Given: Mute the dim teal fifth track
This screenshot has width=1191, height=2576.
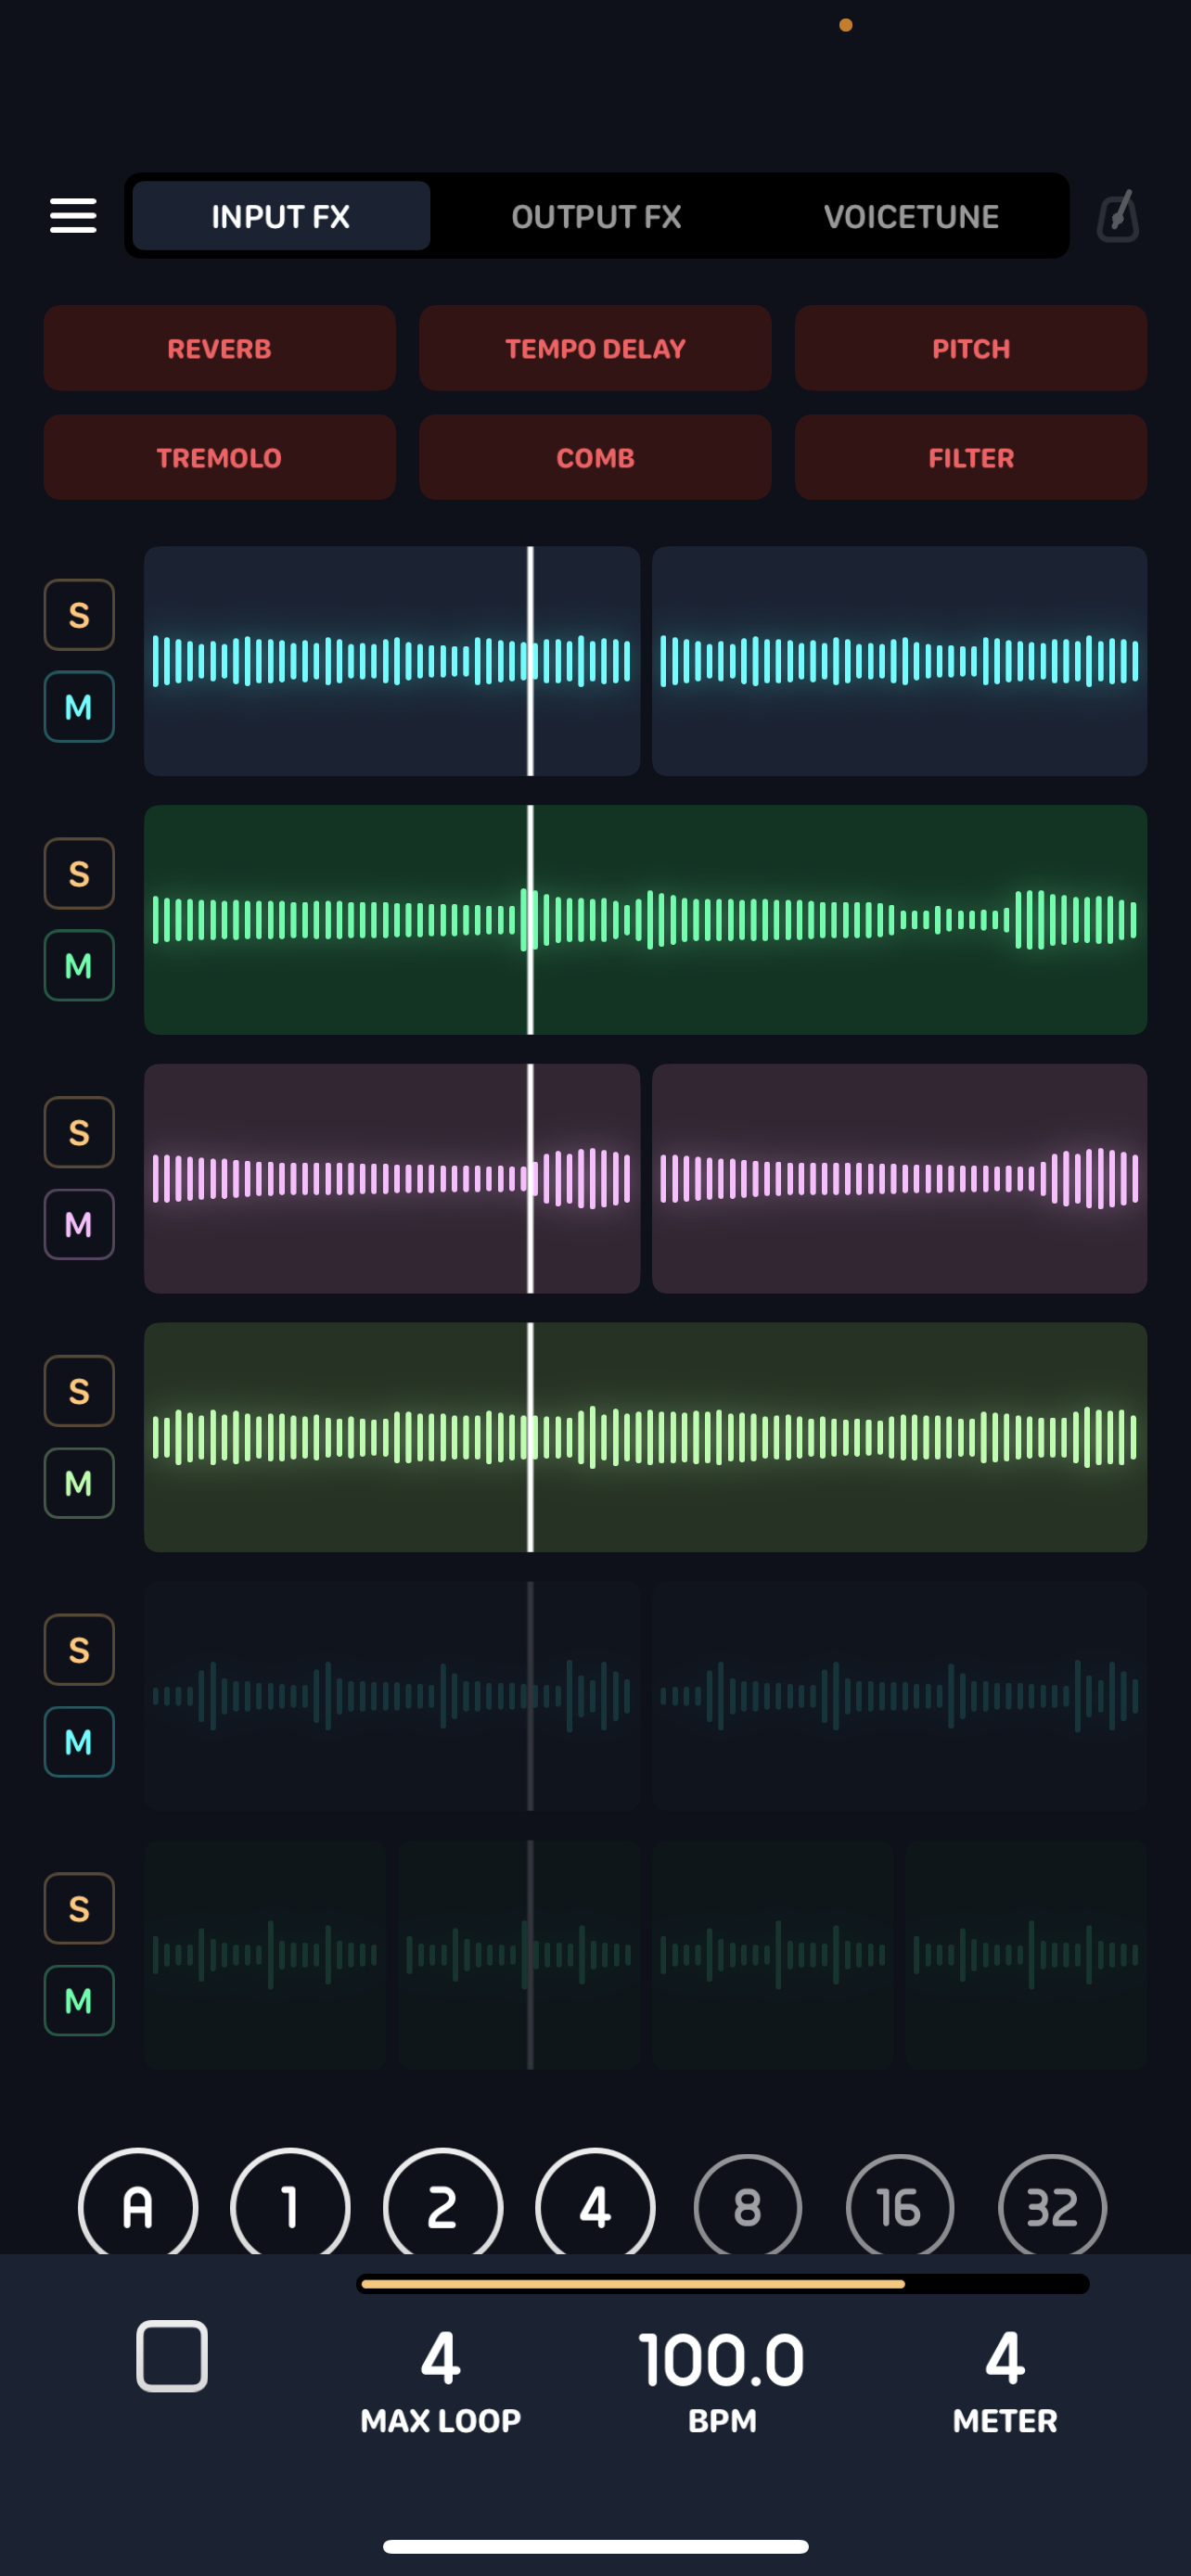Looking at the screenshot, I should pos(79,1742).
